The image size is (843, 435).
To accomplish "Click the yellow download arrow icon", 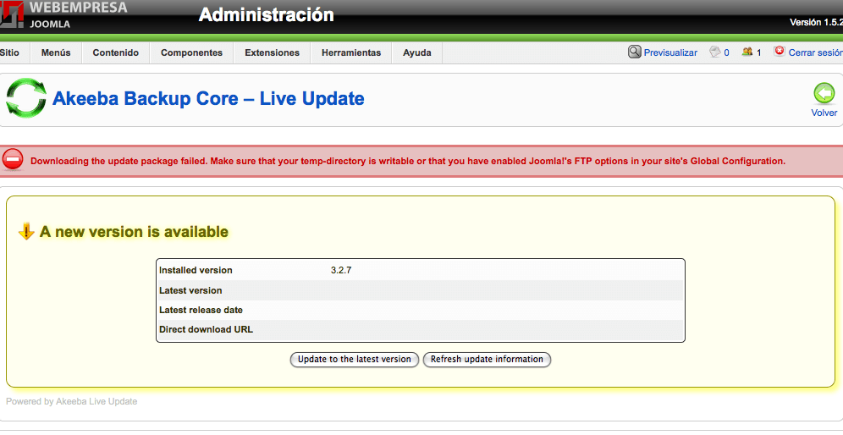I will [25, 232].
